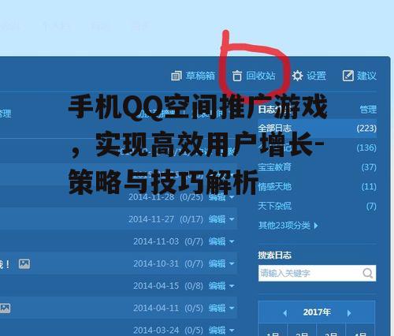Image resolution: width=394 pixels, height=336 pixels.
Task: Click the 2017年 calendar header
Action: point(317,312)
